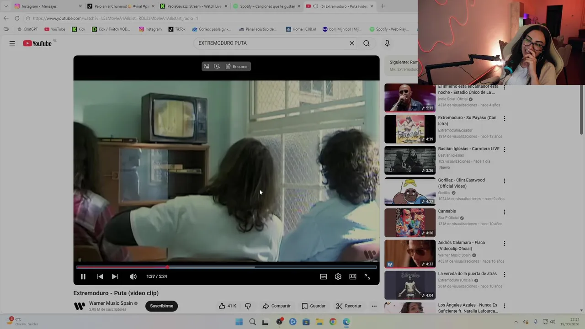Screen dimensions: 585x329
Task: Switch to the Pelo en el Chuminol TikTok tab
Action: click(x=120, y=6)
